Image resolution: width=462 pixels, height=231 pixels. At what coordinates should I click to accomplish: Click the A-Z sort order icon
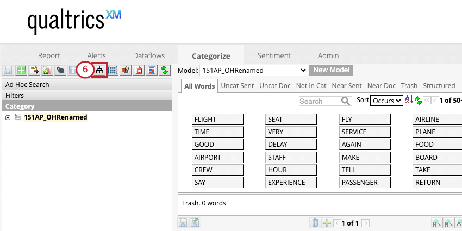click(x=409, y=101)
